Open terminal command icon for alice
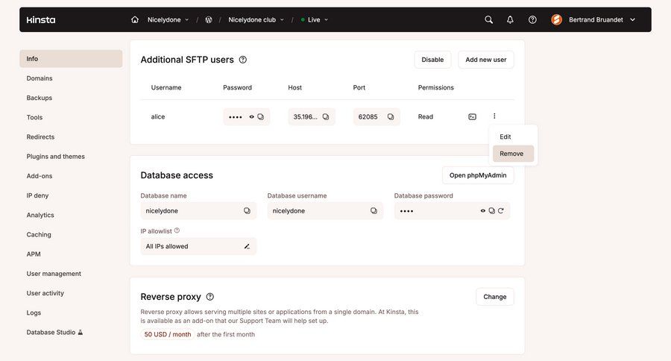 coord(472,116)
